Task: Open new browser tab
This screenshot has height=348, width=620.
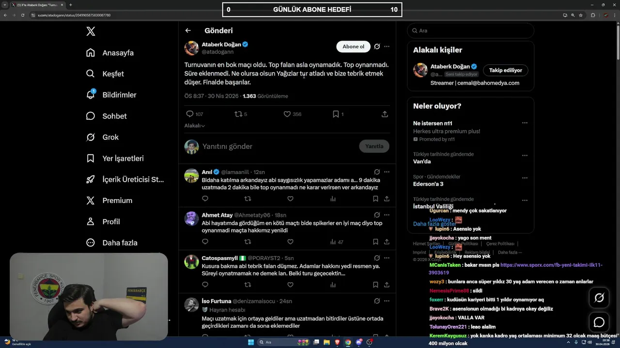Action: pyautogui.click(x=71, y=5)
